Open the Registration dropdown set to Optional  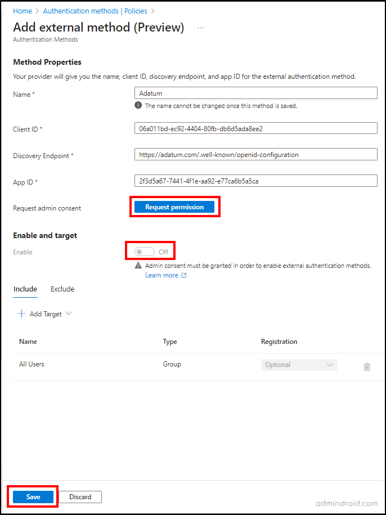[x=299, y=365]
